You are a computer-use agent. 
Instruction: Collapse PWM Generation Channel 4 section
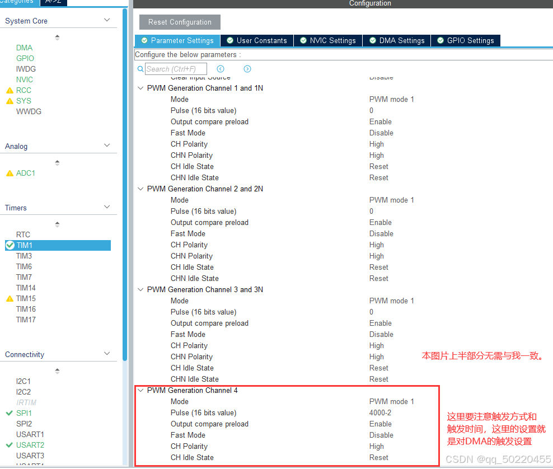coord(140,390)
